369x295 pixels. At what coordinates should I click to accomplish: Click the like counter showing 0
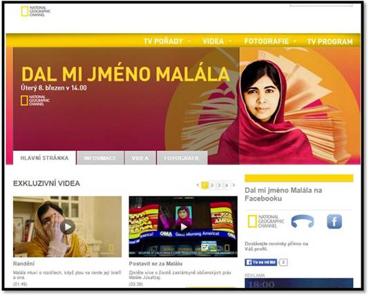point(283,263)
